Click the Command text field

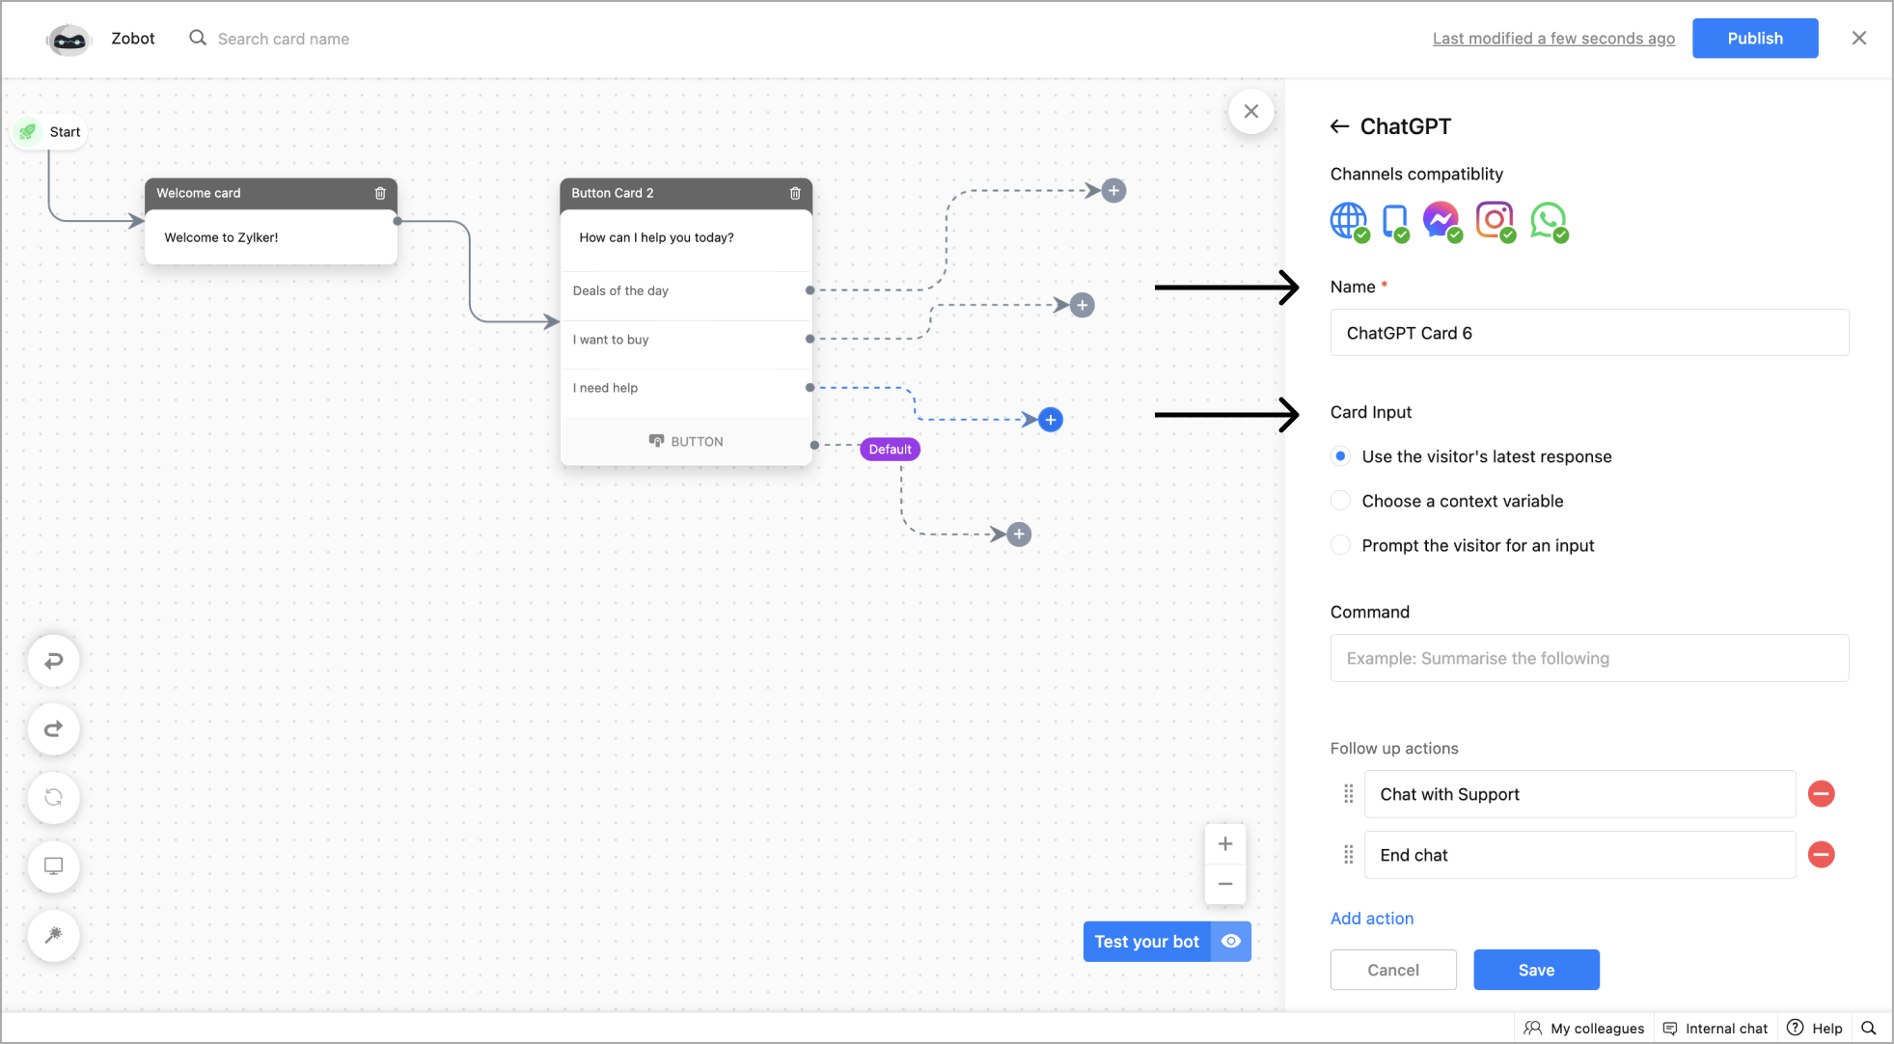click(1589, 658)
